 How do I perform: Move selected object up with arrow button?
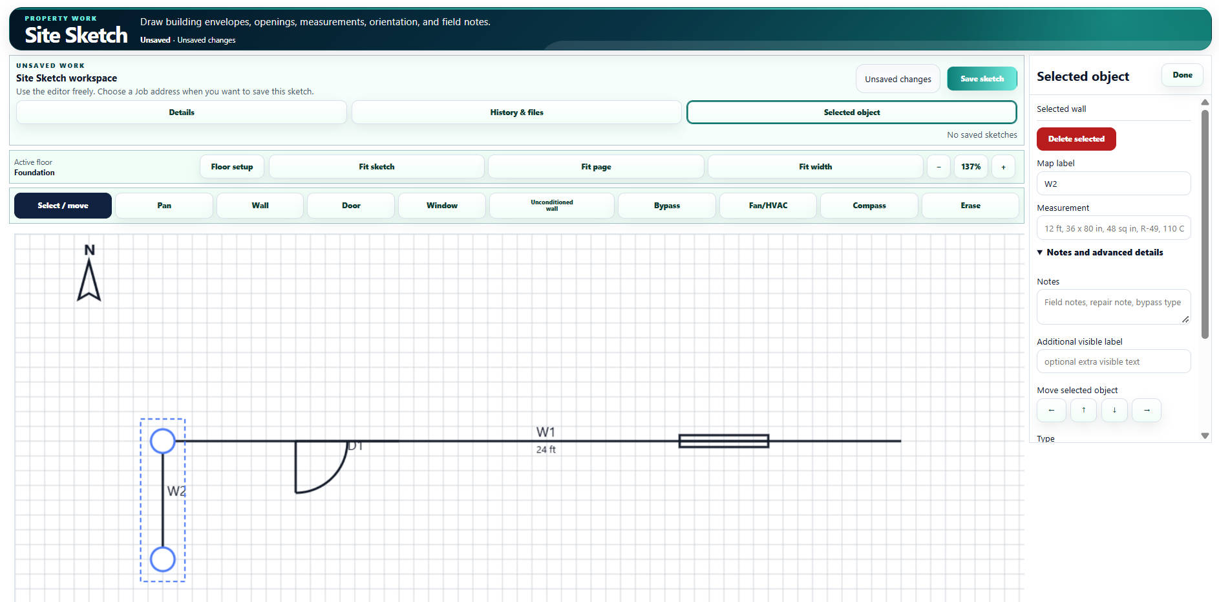[x=1084, y=411]
